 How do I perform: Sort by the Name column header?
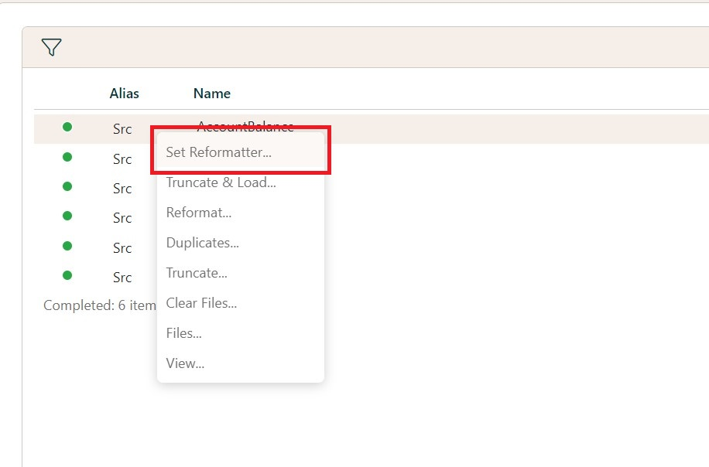pos(212,94)
